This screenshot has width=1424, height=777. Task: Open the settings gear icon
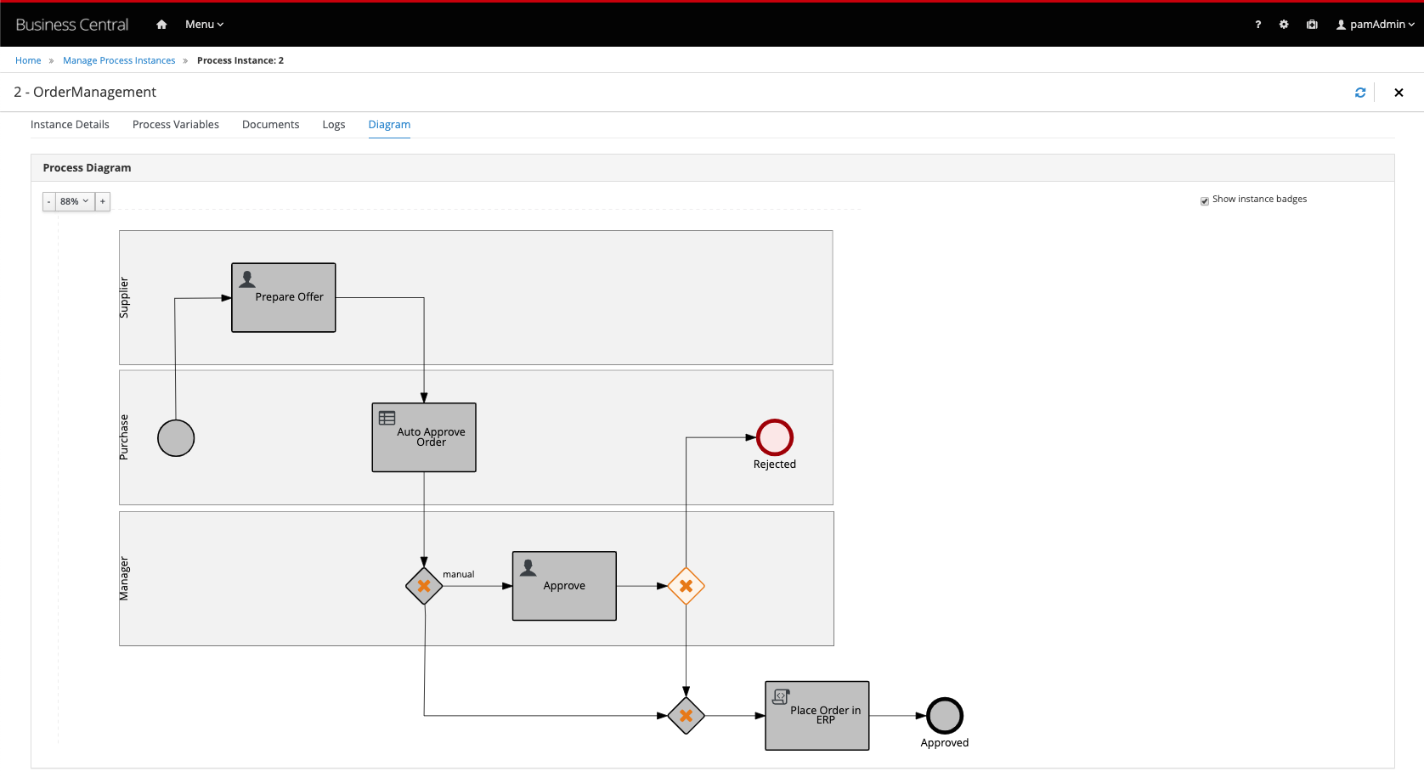pyautogui.click(x=1284, y=25)
